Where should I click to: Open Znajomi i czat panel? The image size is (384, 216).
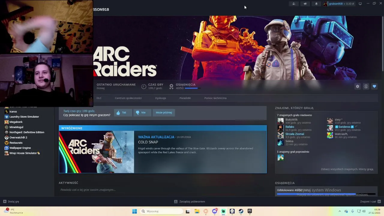pos(370,202)
